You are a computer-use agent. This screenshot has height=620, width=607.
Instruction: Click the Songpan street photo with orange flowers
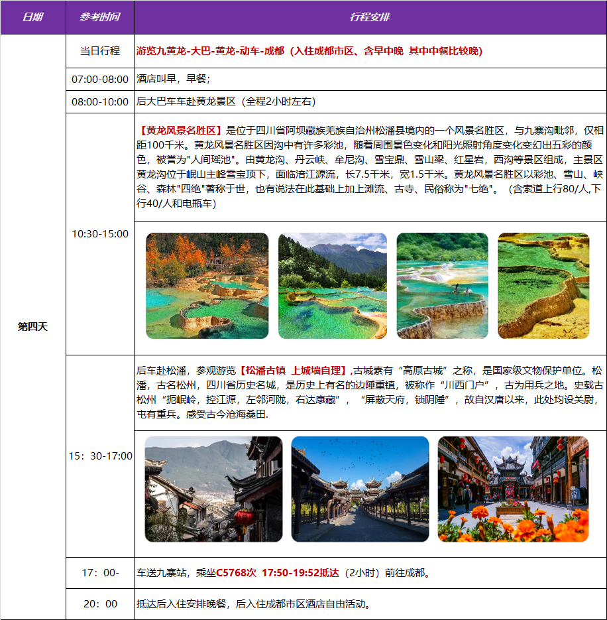point(513,489)
